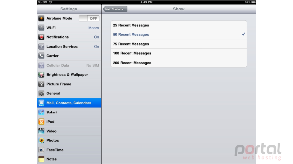Open Notes settings row
Image resolution: width=293 pixels, height=164 pixels.
coord(69,159)
